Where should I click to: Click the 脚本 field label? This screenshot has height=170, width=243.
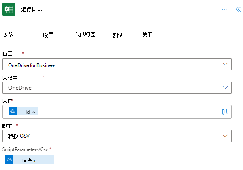(7, 126)
